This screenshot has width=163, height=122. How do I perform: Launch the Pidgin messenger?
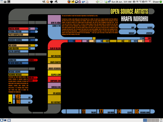pyautogui.click(x=80, y=2)
